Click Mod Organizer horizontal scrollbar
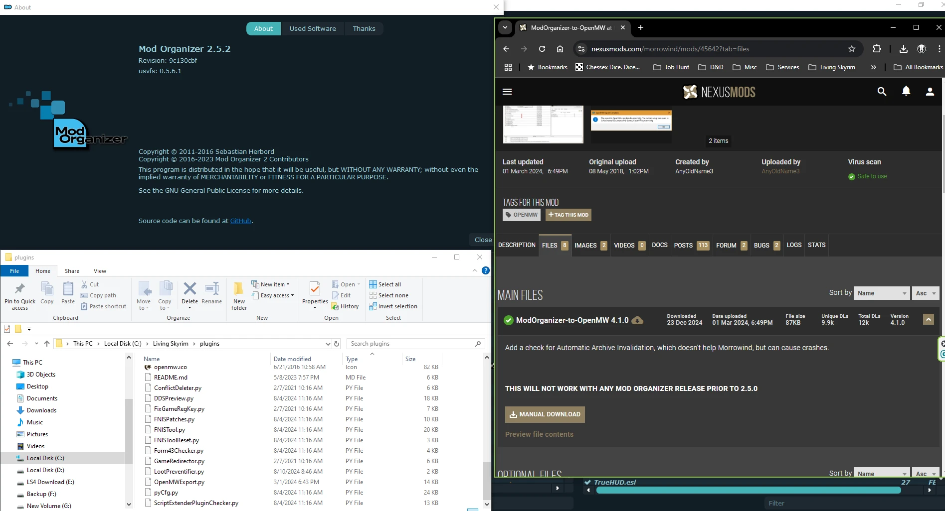This screenshot has width=945, height=511. point(748,490)
